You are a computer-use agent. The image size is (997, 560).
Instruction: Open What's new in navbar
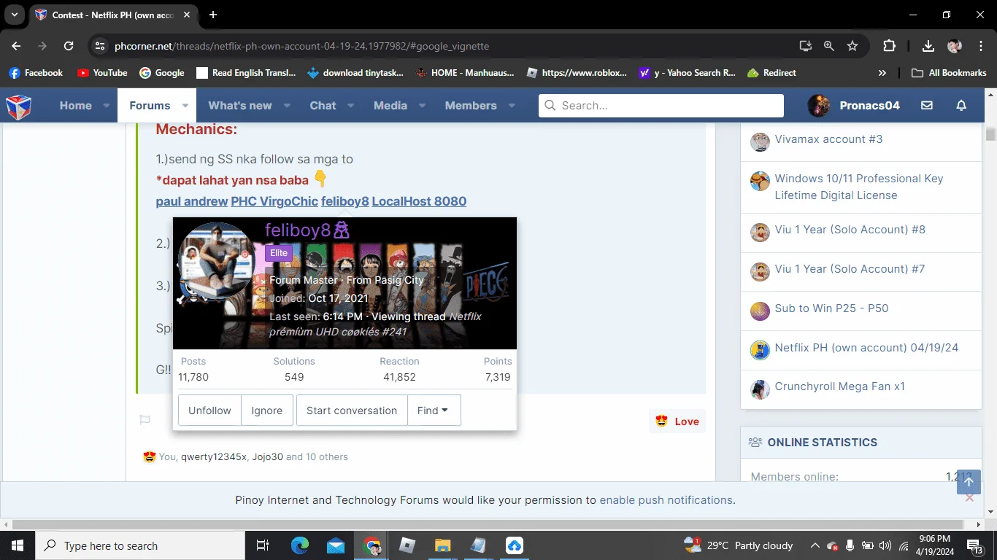[x=240, y=106]
